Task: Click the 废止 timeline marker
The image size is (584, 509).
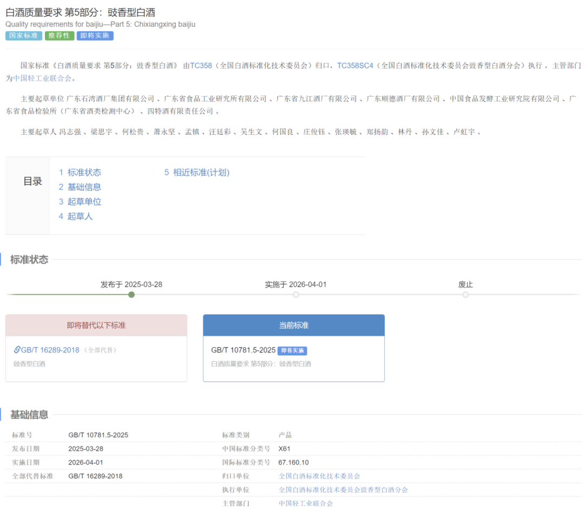Action: pos(466,295)
